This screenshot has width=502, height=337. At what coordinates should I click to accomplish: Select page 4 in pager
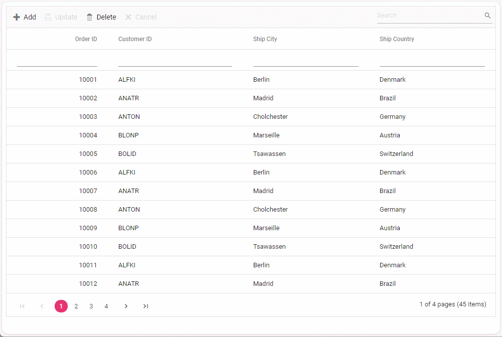(106, 306)
